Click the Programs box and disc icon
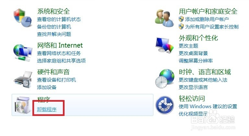 (x=22, y=105)
